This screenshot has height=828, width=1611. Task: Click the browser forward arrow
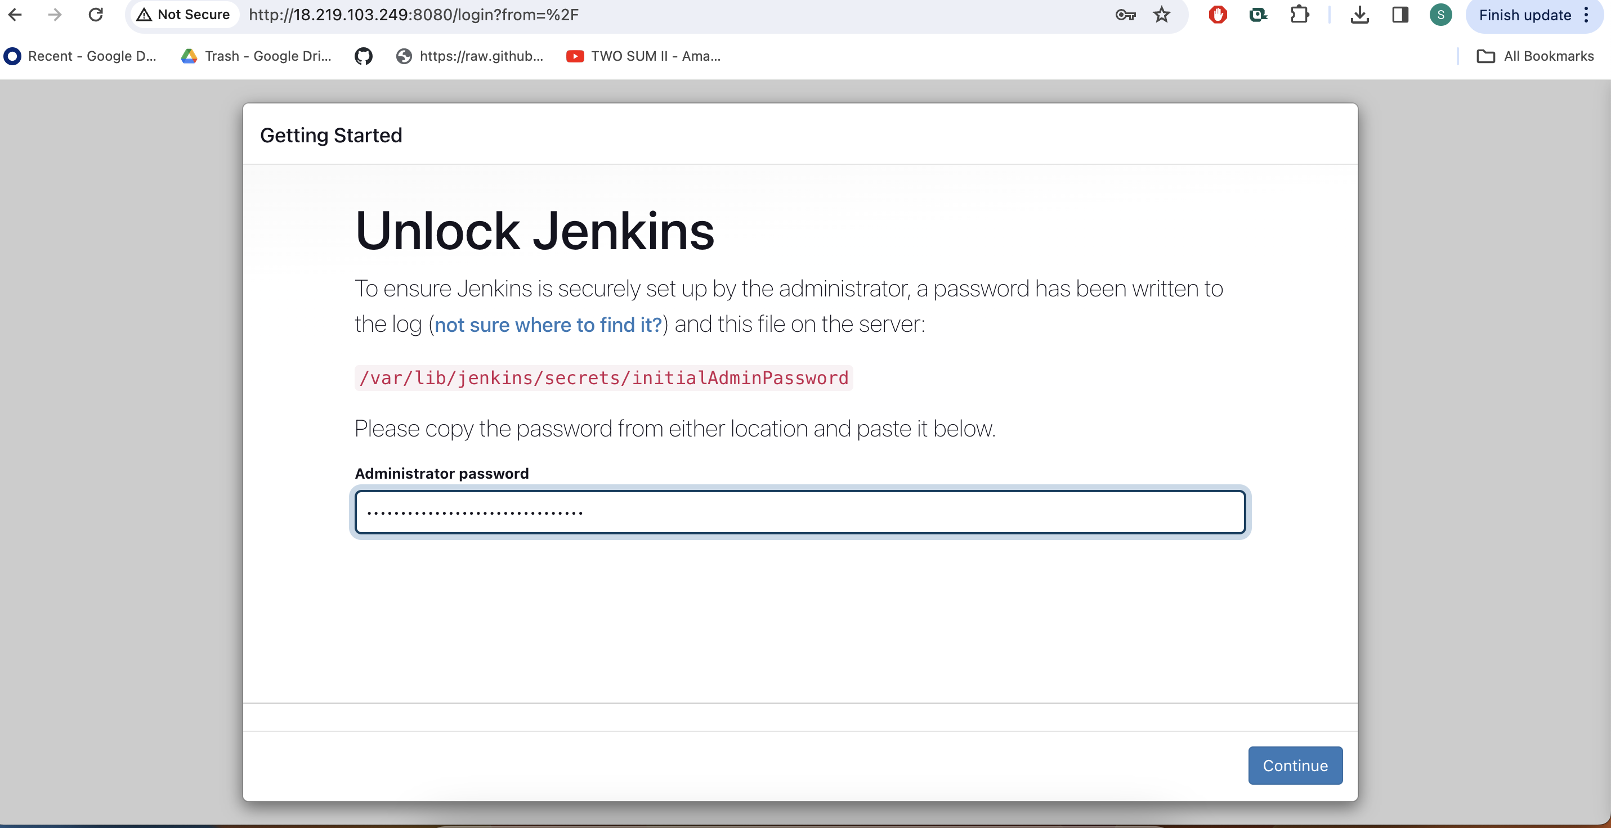pyautogui.click(x=55, y=15)
